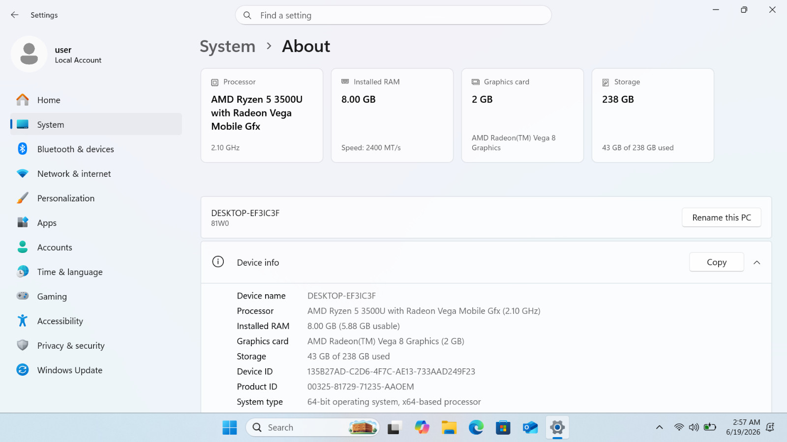Click the Gaming controller icon
Image resolution: width=787 pixels, height=442 pixels.
[23, 296]
